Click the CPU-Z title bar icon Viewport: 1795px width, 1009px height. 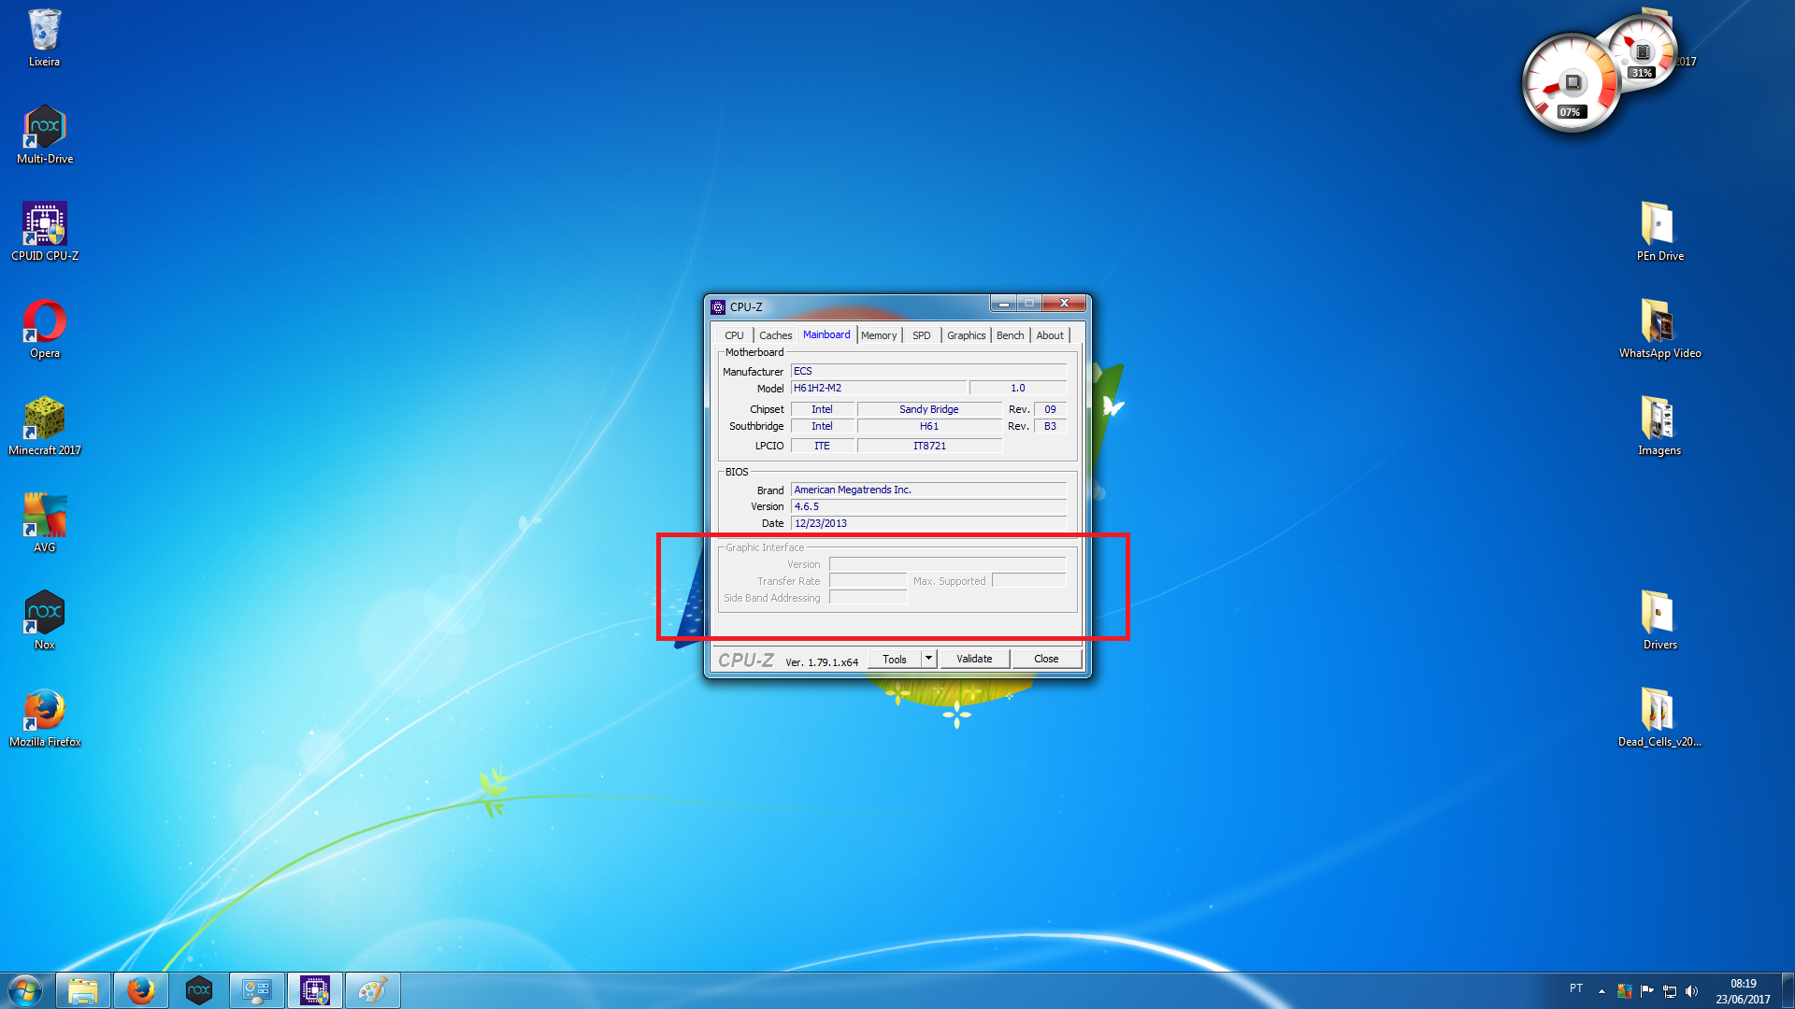[718, 306]
